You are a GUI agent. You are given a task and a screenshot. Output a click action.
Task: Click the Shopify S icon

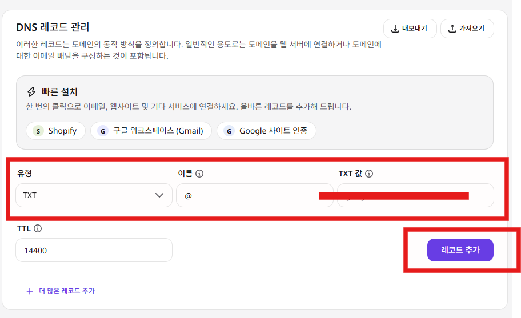point(38,131)
